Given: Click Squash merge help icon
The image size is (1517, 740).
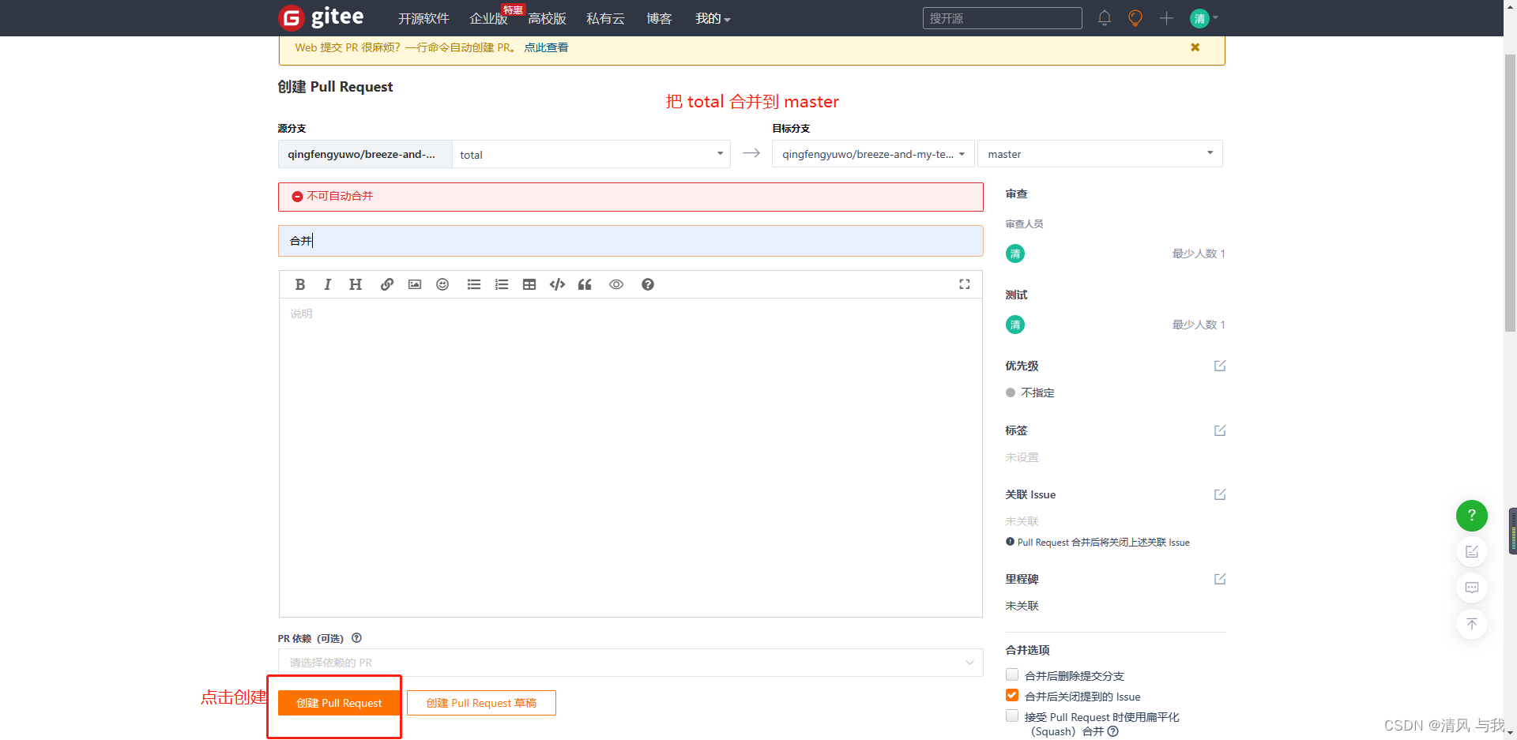Looking at the screenshot, I should click(x=1113, y=731).
